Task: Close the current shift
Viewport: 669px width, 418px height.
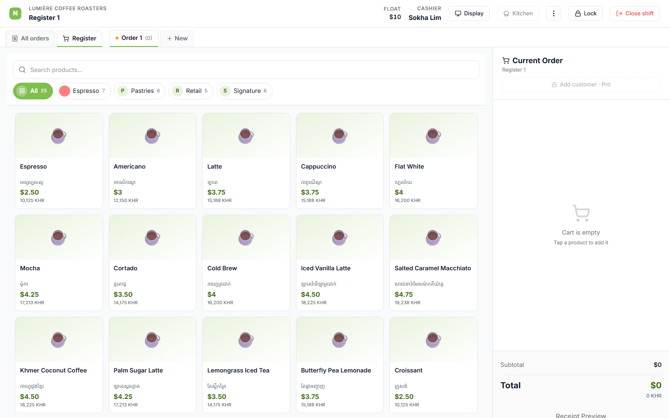Action: [x=635, y=13]
